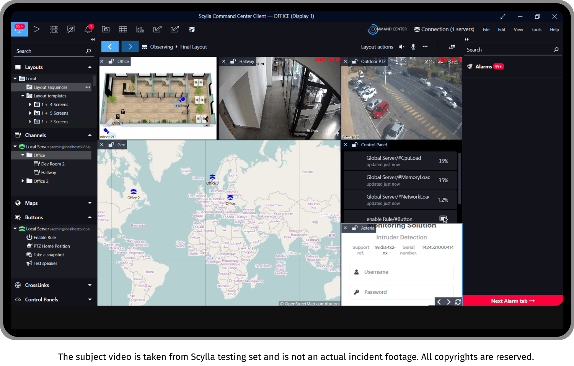Open the monitor view icon with 99+ badge
The height and width of the screenshot is (366, 574).
(x=19, y=29)
